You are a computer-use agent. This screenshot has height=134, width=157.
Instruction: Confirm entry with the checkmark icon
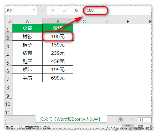(64, 11)
